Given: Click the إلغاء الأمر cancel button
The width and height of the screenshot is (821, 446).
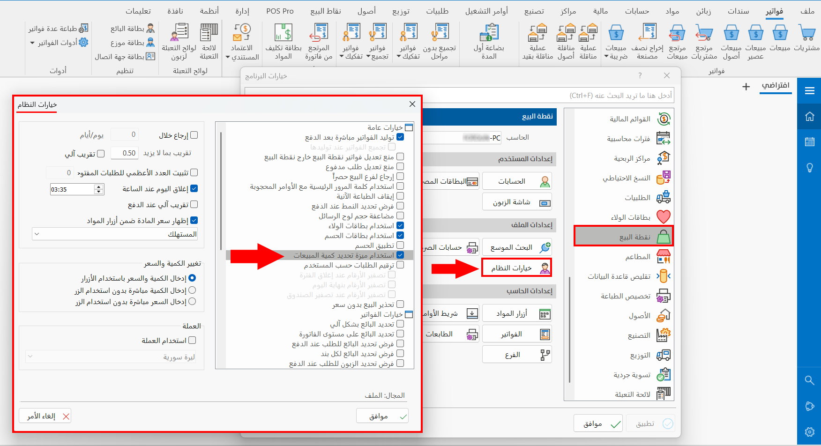Looking at the screenshot, I should pos(45,416).
